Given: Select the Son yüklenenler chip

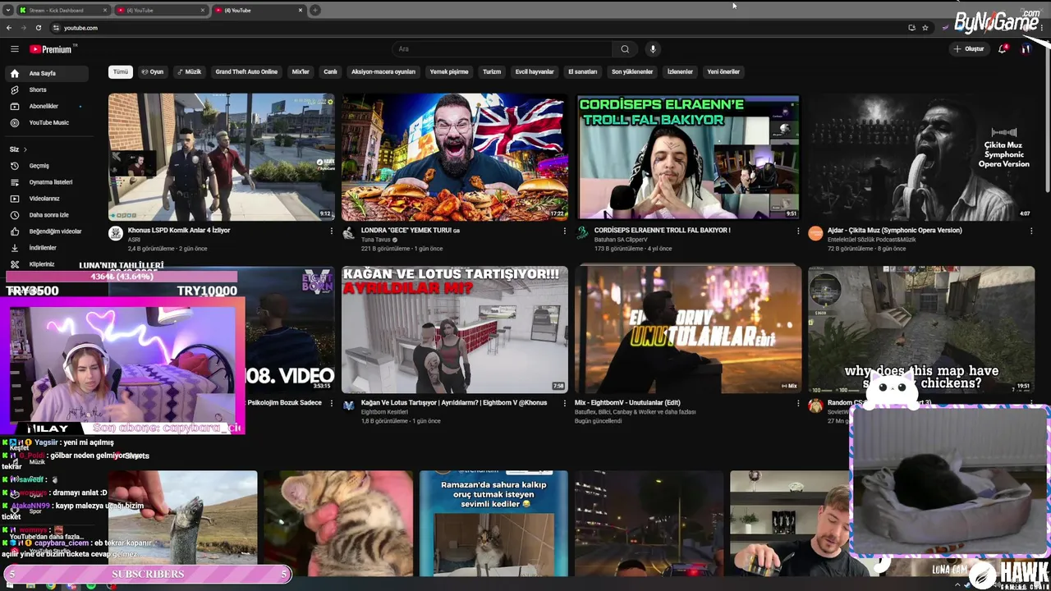Looking at the screenshot, I should pos(632,72).
